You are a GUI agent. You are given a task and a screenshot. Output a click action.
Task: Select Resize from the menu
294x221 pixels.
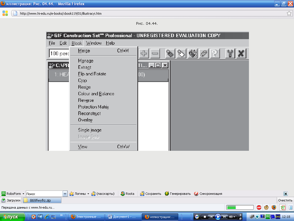pos(103,87)
